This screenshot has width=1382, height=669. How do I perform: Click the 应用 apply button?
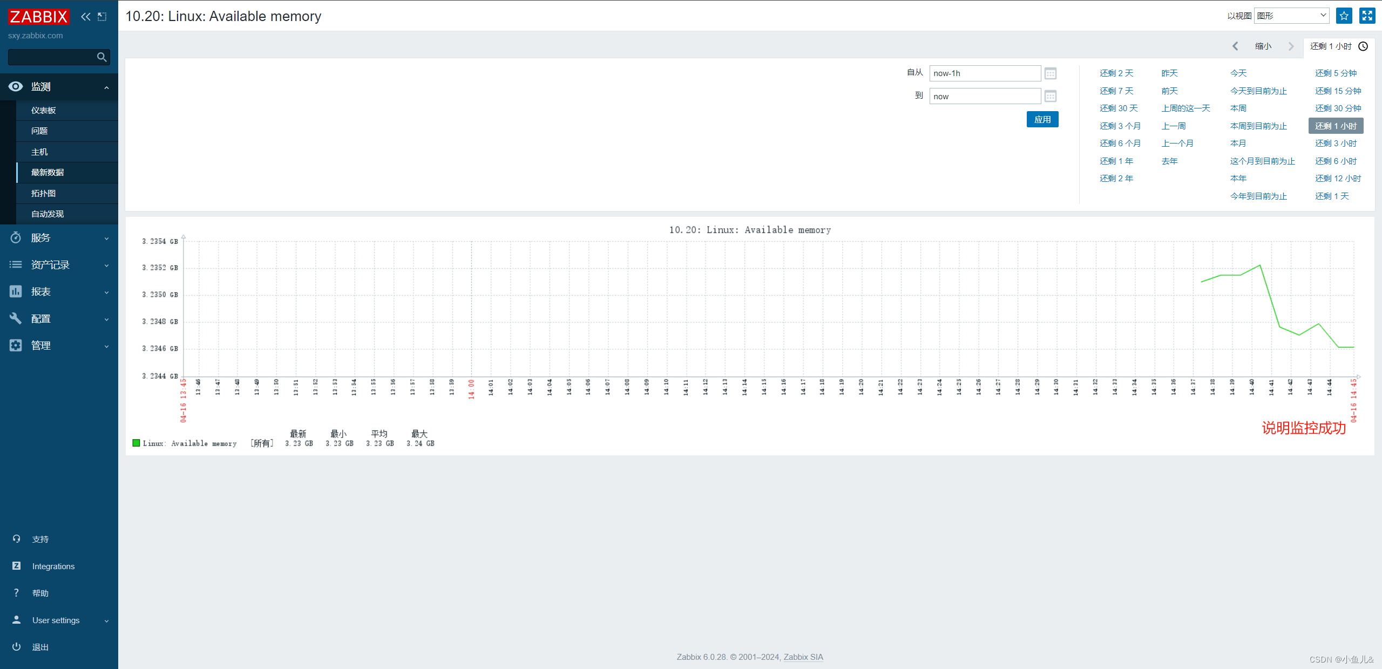1042,120
